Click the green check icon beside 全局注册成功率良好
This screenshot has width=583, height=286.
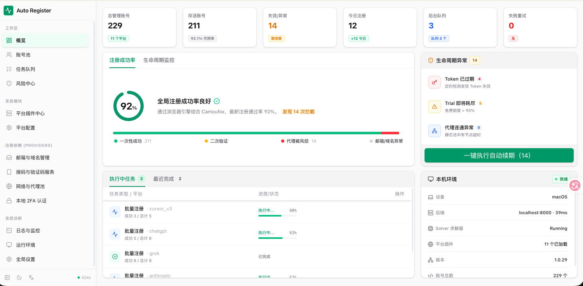click(x=217, y=101)
